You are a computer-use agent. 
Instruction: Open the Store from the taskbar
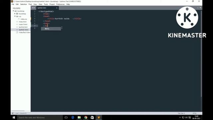pyautogui.click(x=92, y=118)
